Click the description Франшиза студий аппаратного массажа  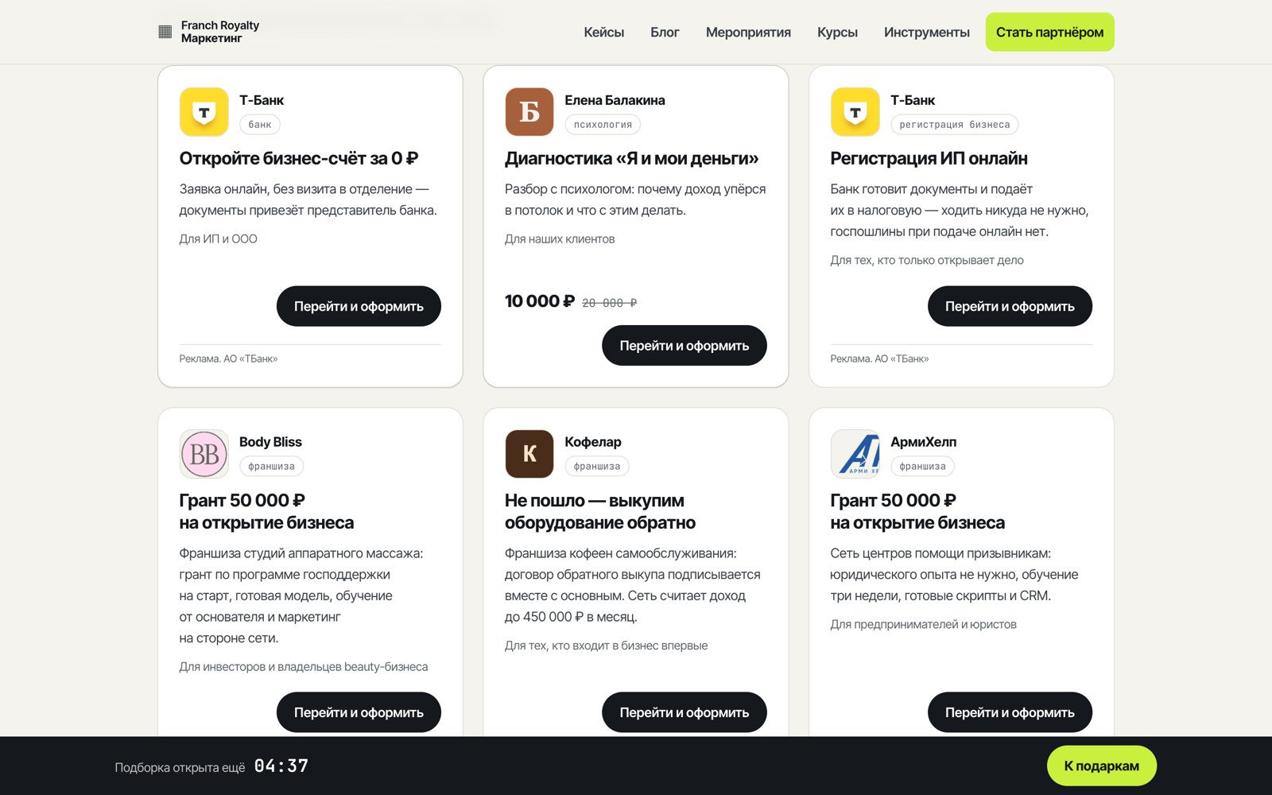pyautogui.click(x=301, y=595)
